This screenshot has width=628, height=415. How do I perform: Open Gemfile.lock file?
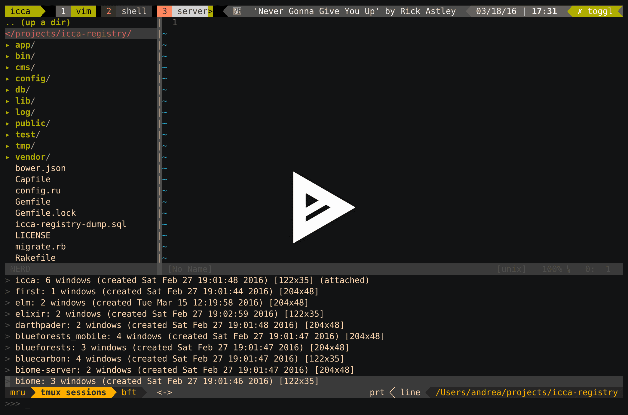click(x=45, y=213)
